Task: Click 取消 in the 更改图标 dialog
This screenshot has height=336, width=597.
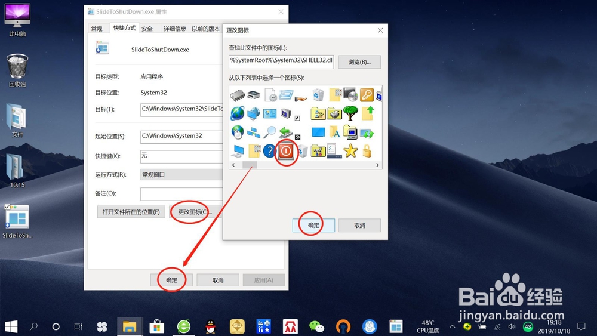Action: (x=359, y=225)
